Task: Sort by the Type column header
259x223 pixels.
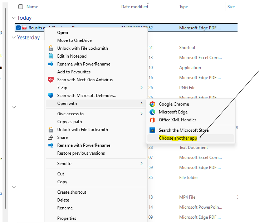Action: click(184, 7)
